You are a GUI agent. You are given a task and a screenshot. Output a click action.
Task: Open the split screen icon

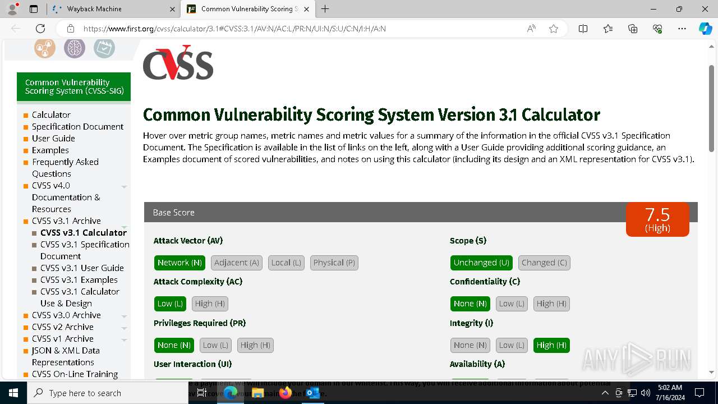[583, 29]
